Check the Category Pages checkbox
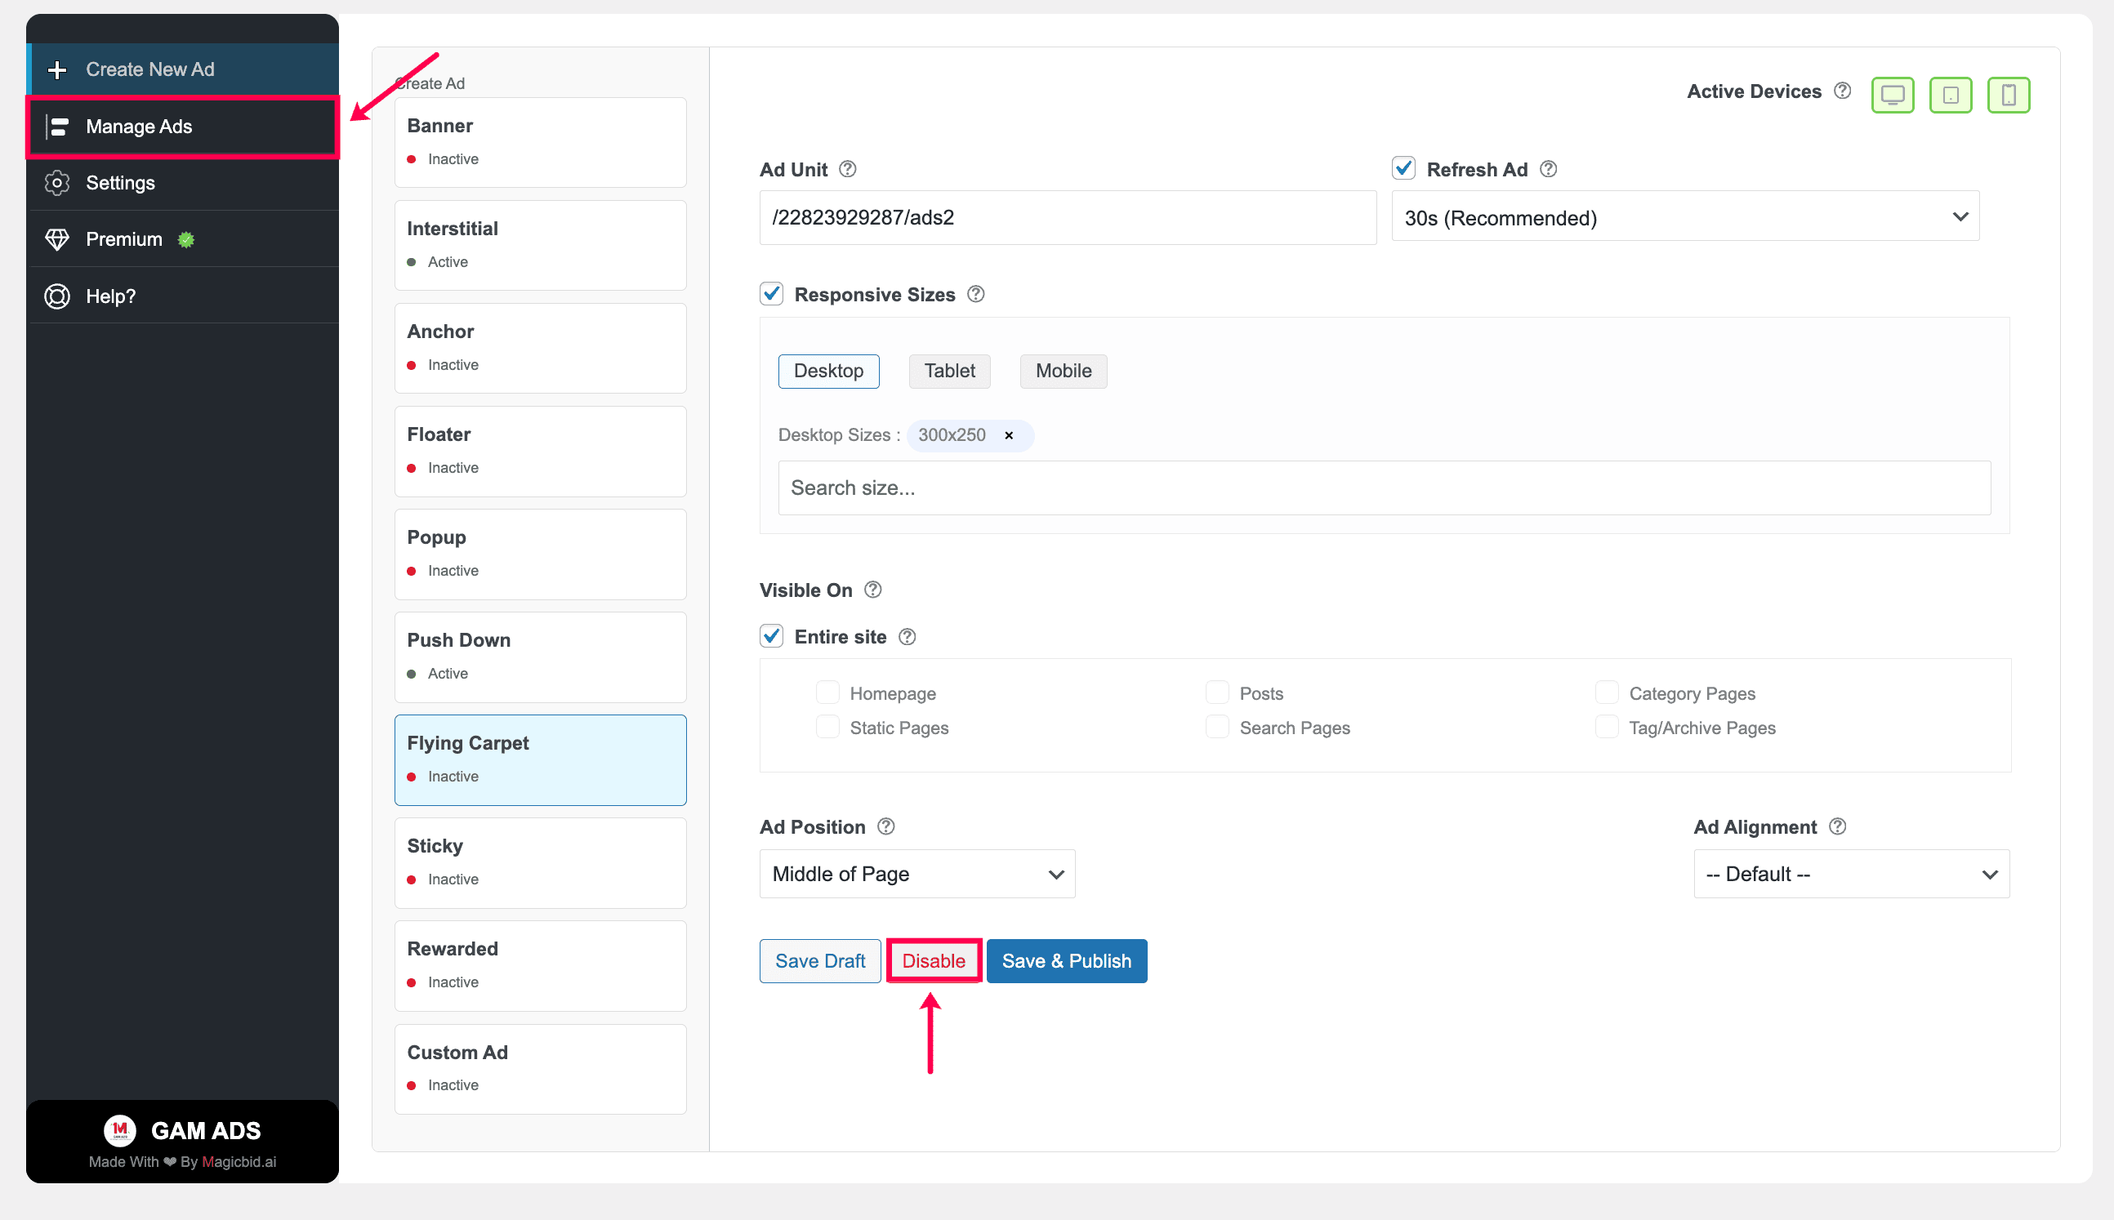Viewport: 2114px width, 1220px height. tap(1607, 693)
